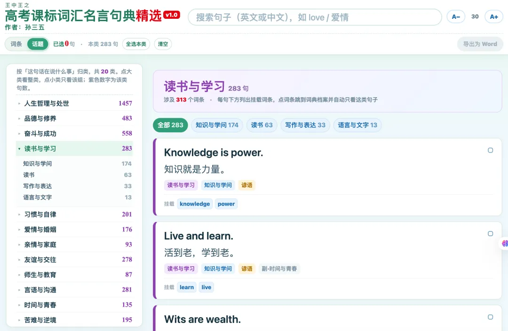Expand 品德与修养 category
The width and height of the screenshot is (508, 331).
(x=74, y=118)
